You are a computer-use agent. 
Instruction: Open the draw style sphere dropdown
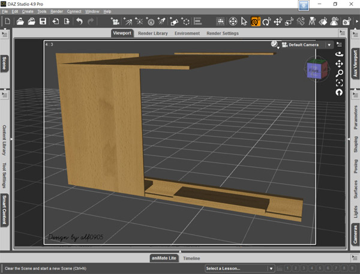[x=275, y=44]
